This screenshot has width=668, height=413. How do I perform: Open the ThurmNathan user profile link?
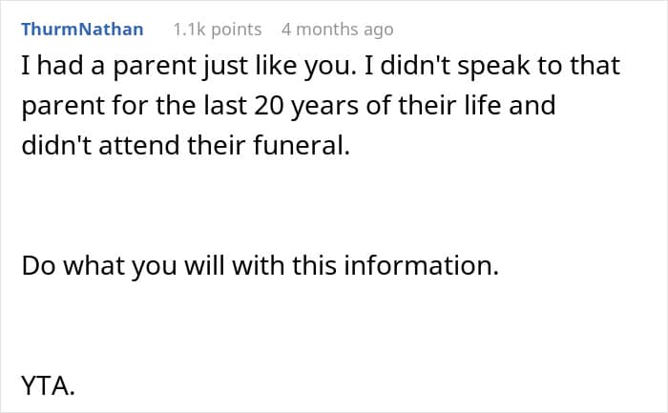(82, 30)
